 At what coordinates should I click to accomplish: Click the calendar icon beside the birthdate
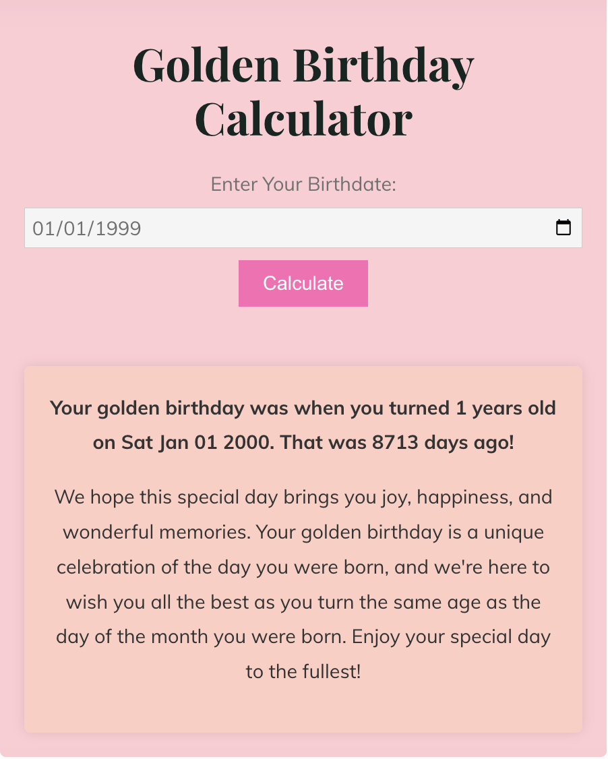pos(565,228)
